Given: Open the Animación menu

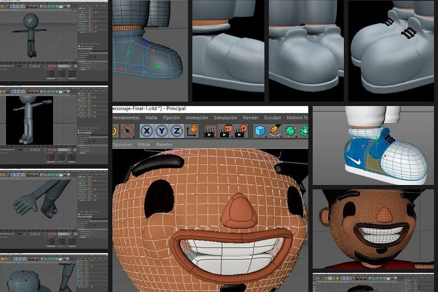Looking at the screenshot, I should click(x=197, y=117).
